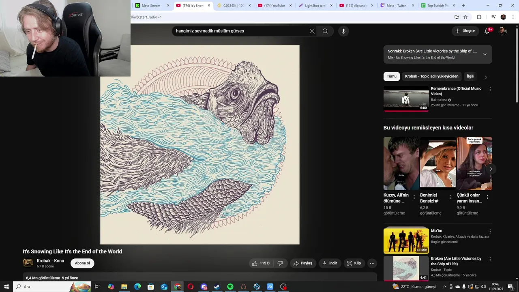Show next shorts with arrow
519x292 pixels.
click(x=491, y=169)
